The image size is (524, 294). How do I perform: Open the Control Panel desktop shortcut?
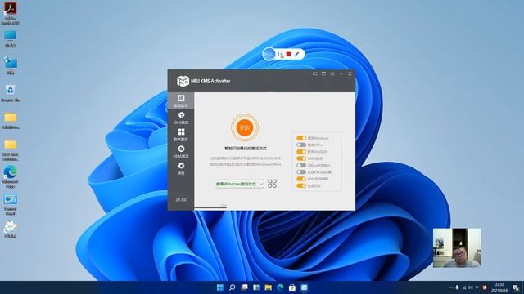coord(11,204)
